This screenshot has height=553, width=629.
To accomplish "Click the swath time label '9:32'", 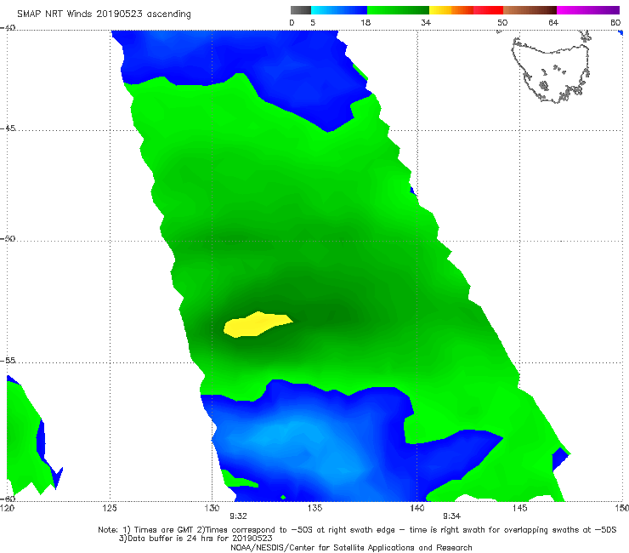I will [x=238, y=516].
